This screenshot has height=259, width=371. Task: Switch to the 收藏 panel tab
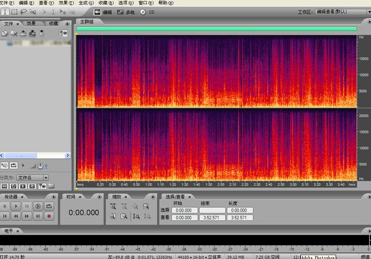53,23
